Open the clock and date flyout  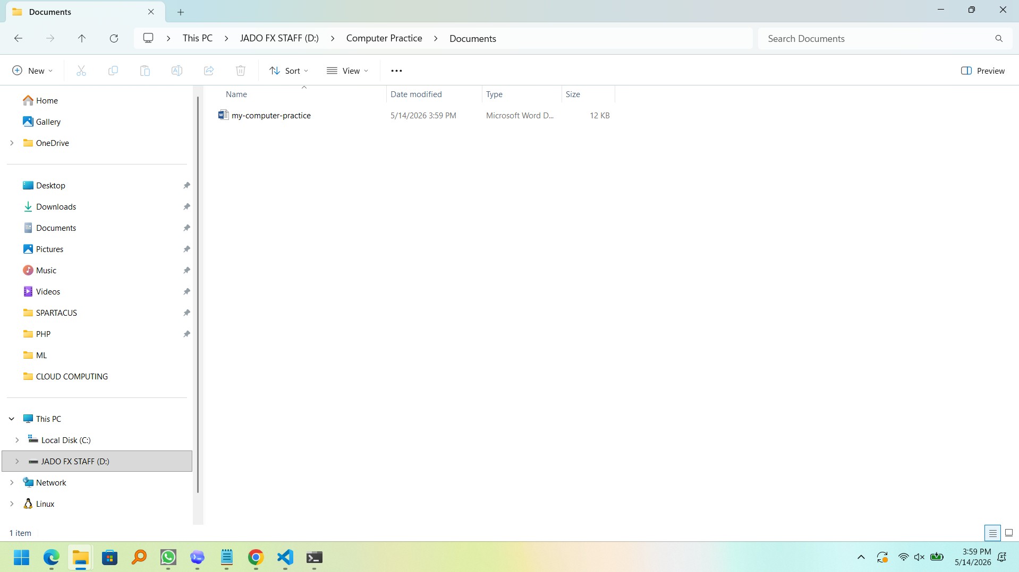(972, 557)
